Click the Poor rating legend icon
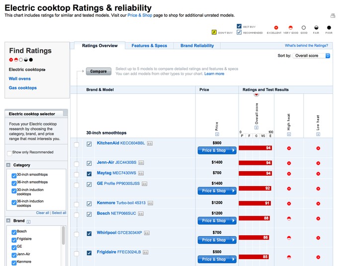338x266 pixels. (x=329, y=28)
